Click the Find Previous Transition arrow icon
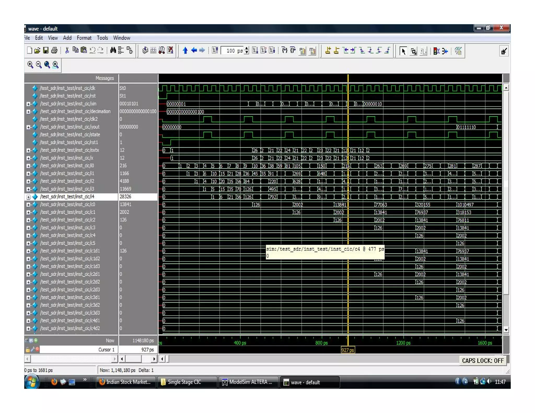Image resolution: width=535 pixels, height=413 pixels. (x=346, y=50)
